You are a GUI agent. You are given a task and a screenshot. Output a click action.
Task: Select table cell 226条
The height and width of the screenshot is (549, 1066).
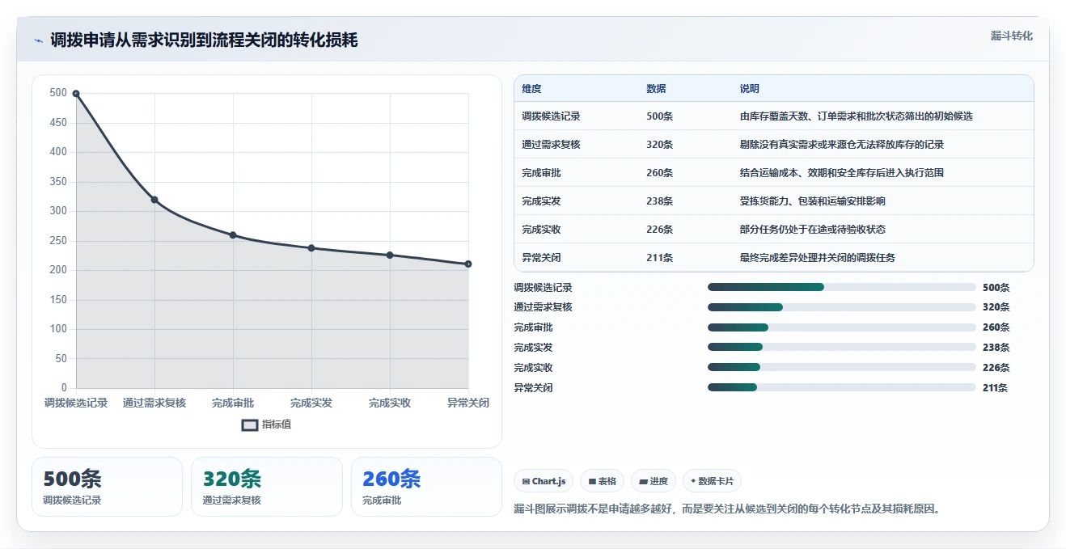click(659, 230)
